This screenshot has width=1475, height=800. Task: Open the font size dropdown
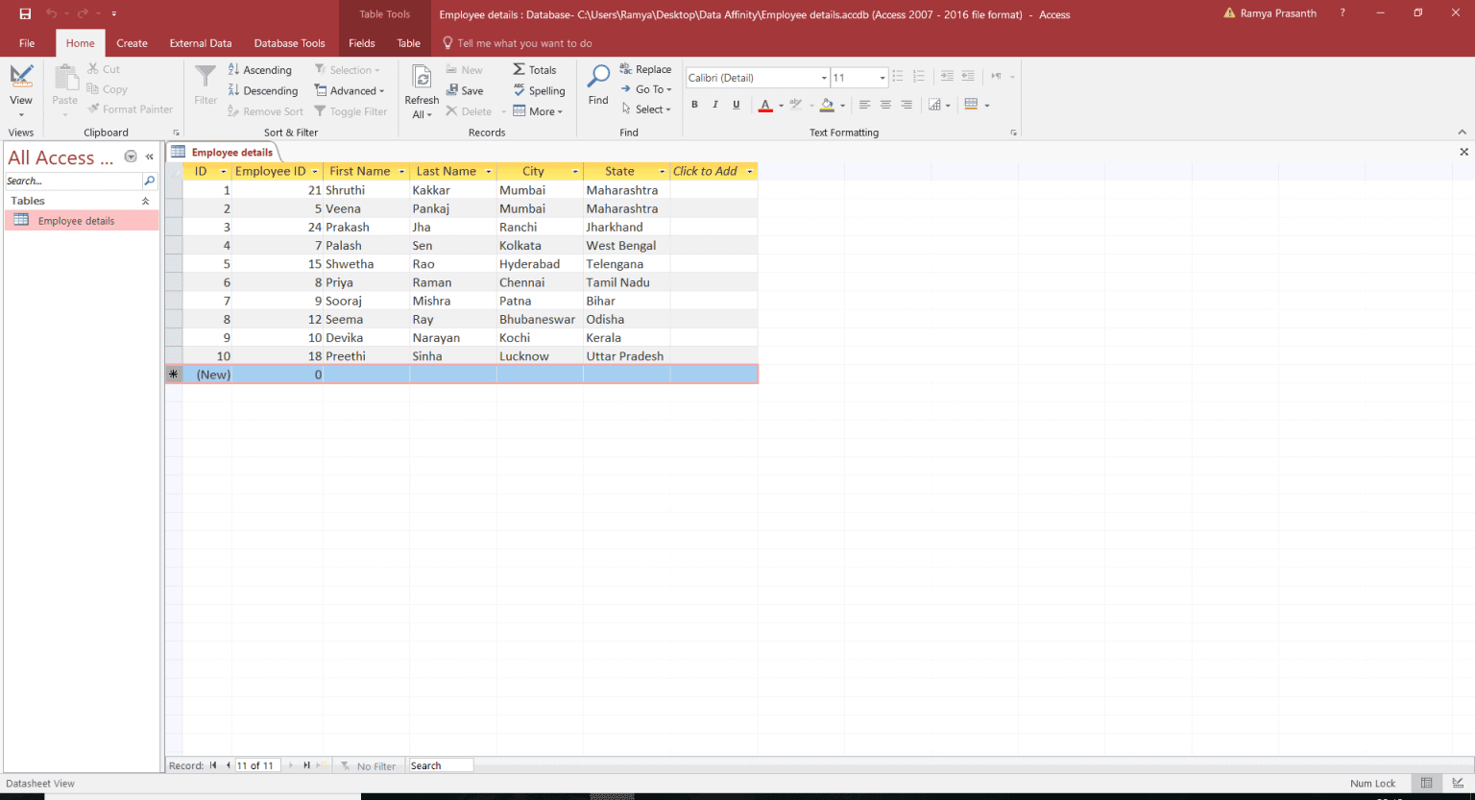[x=881, y=77]
